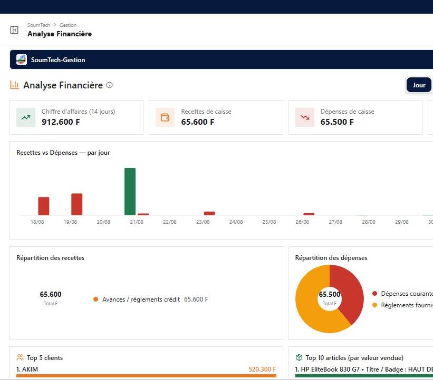
Task: Click the red trending-down icon for Dépenses de caisse
Action: (x=305, y=117)
